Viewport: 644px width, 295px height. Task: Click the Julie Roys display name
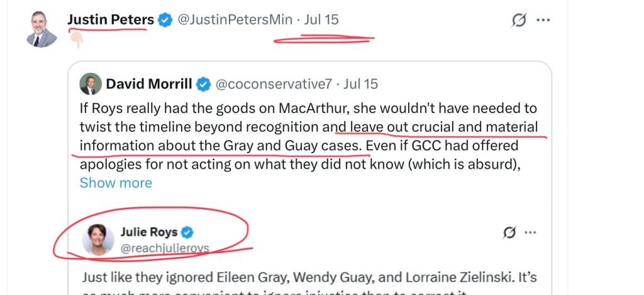tap(149, 232)
